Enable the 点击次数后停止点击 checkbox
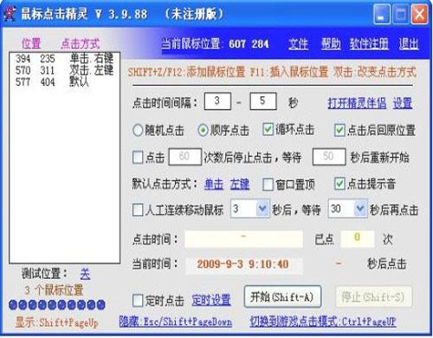 [x=138, y=158]
